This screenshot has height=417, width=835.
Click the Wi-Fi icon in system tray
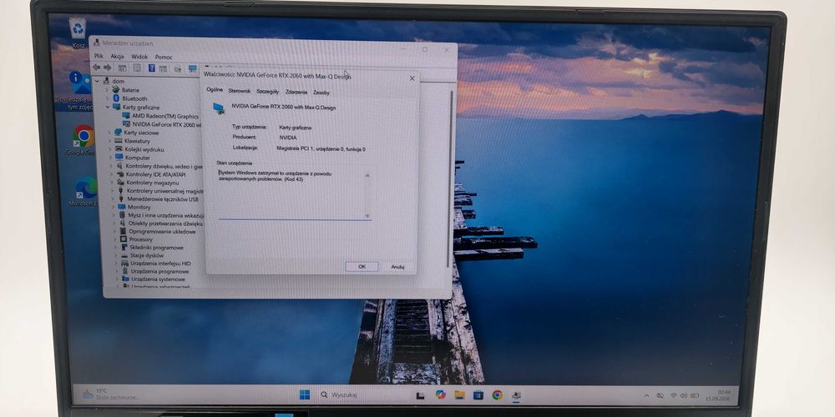(x=673, y=395)
